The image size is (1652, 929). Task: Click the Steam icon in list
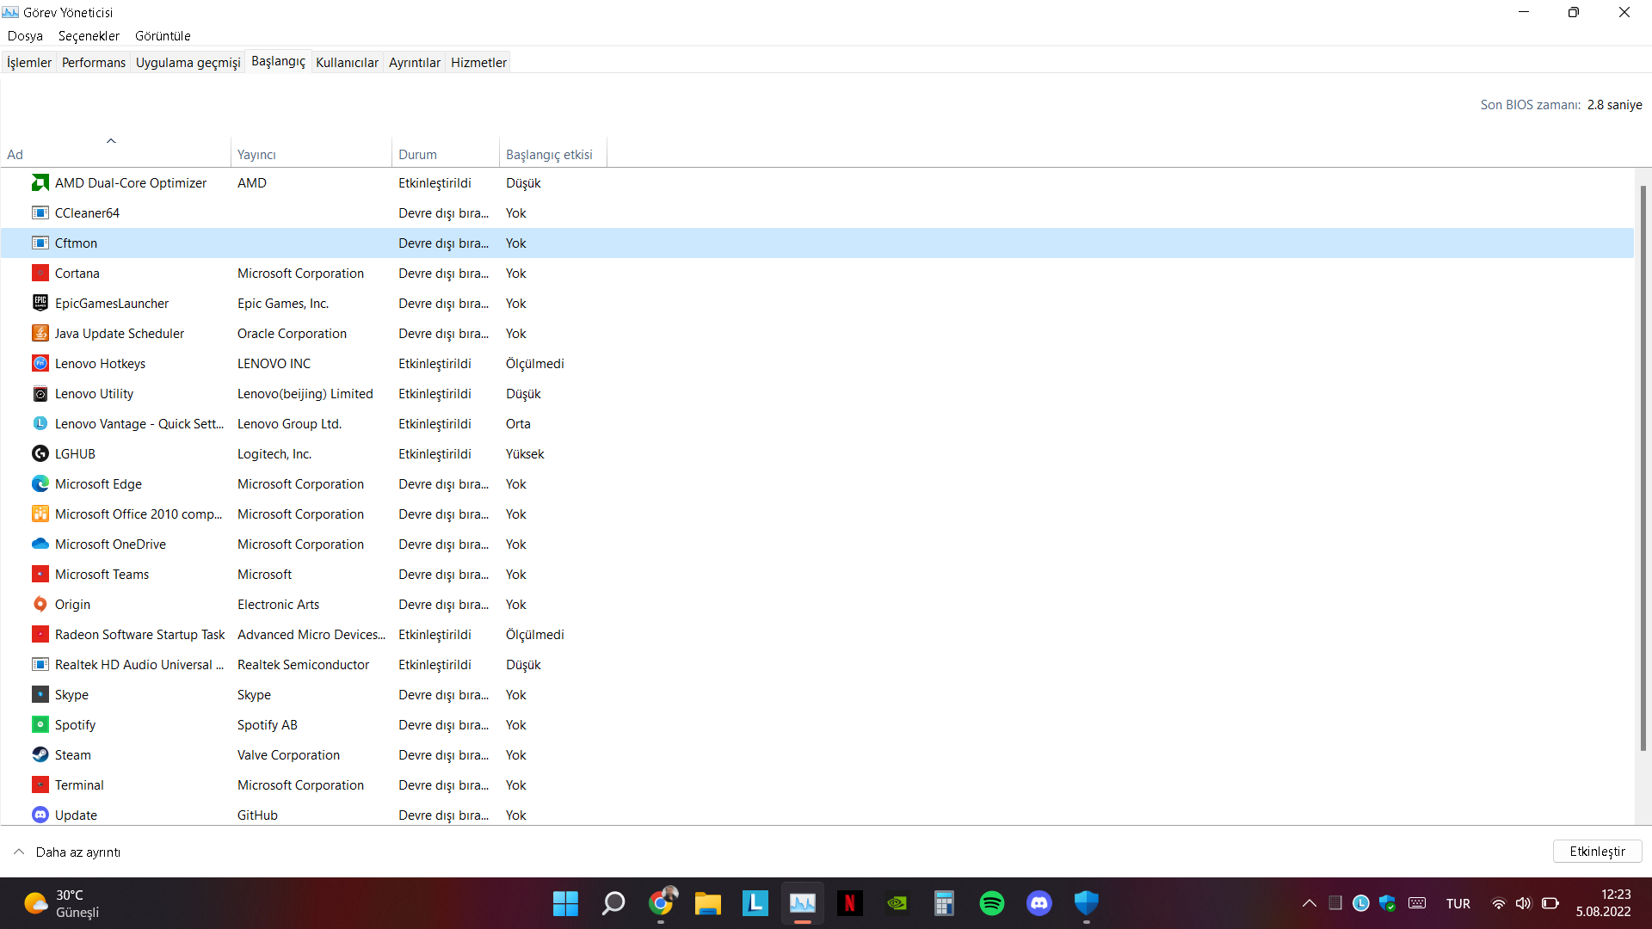click(x=40, y=754)
